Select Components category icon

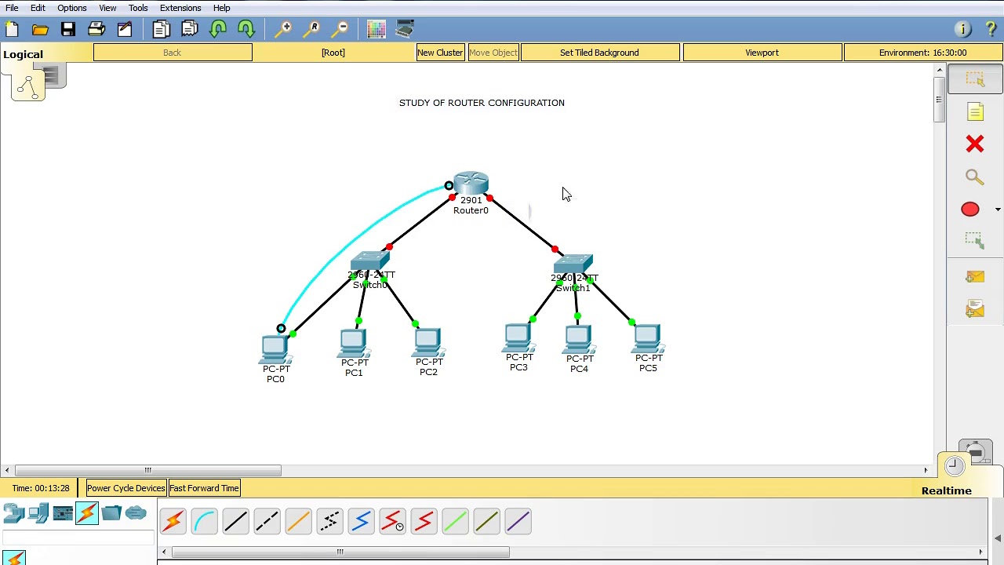click(63, 513)
